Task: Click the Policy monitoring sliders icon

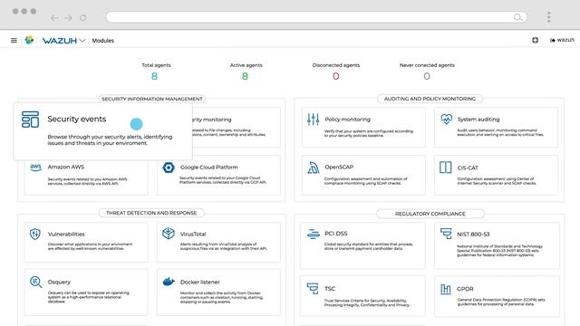Action: point(313,119)
